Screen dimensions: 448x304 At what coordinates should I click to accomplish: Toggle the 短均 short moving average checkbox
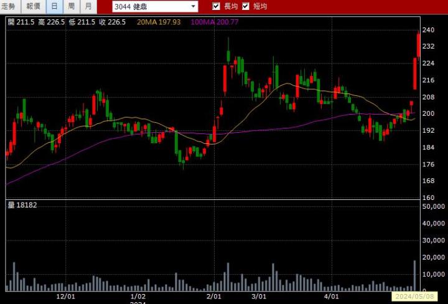pos(246,6)
